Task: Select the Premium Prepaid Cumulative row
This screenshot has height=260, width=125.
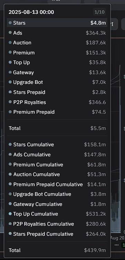Action: (57, 184)
